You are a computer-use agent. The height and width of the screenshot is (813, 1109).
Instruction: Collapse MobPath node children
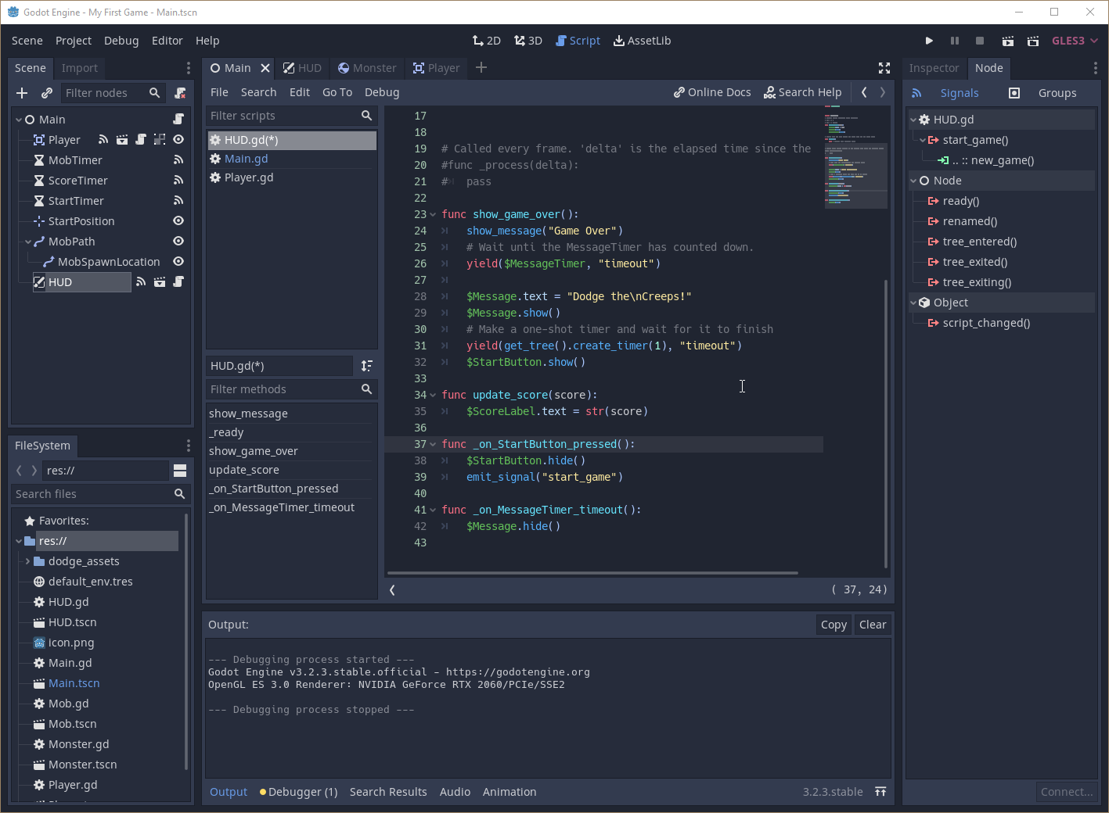click(28, 242)
